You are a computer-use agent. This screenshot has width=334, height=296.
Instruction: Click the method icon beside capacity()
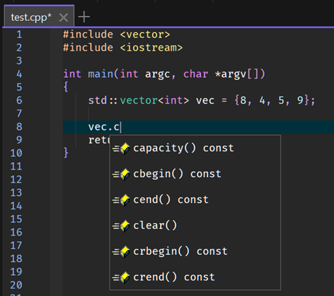coord(121,149)
